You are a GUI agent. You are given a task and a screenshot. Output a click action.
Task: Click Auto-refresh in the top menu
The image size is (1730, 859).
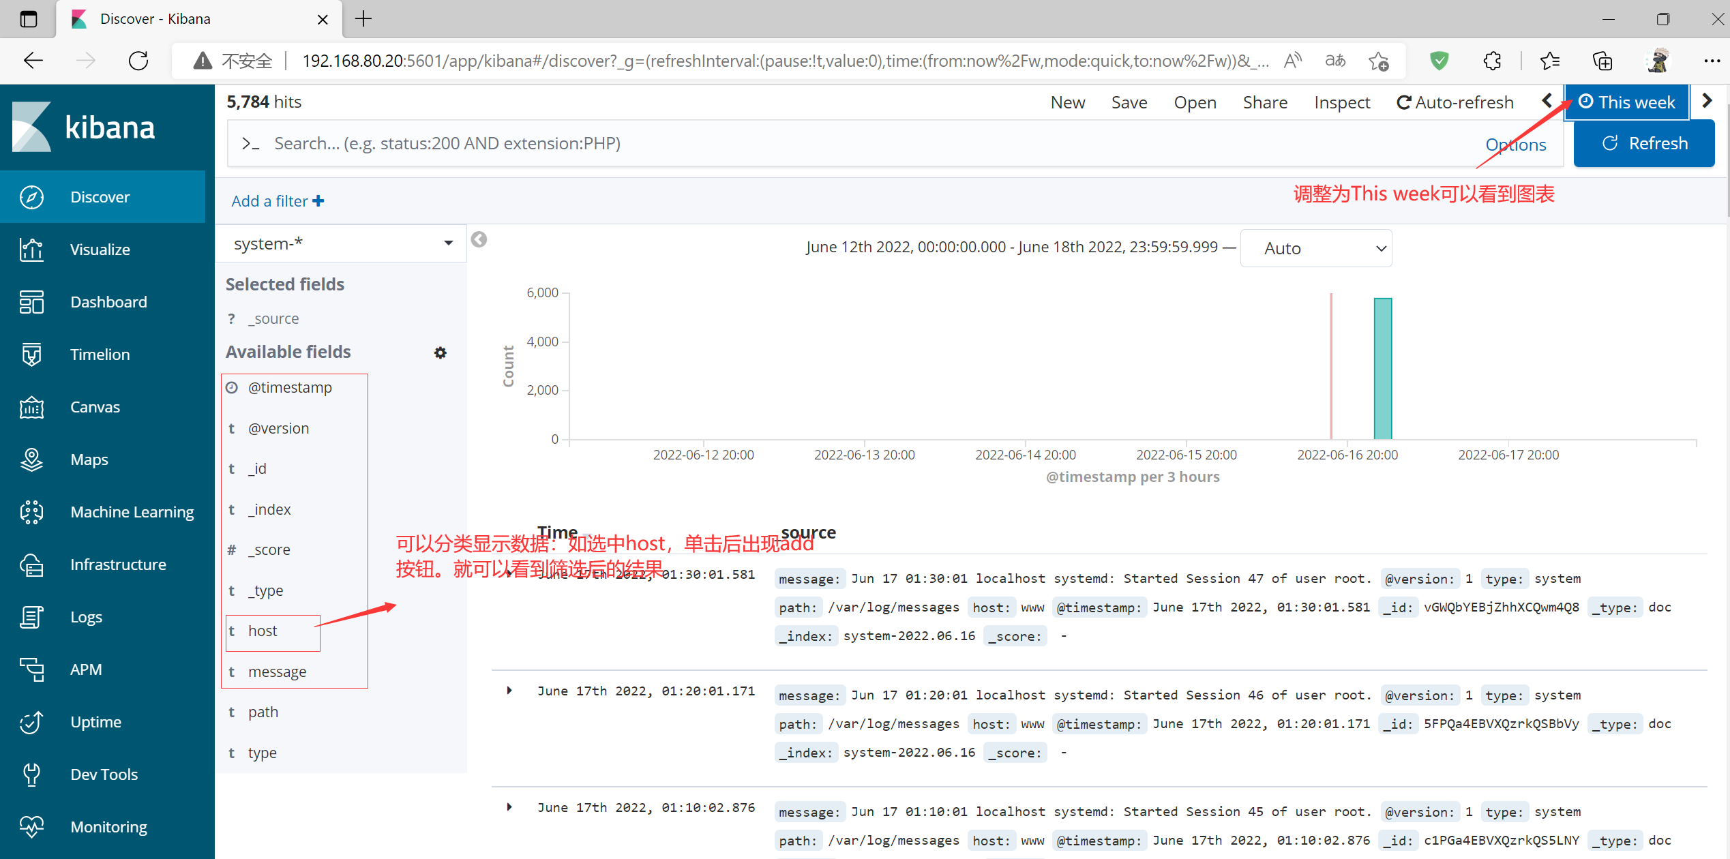pyautogui.click(x=1455, y=102)
